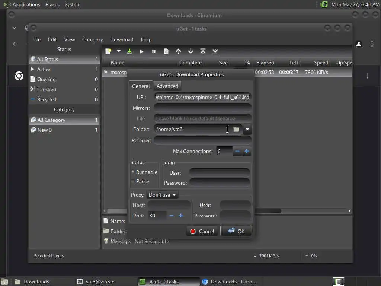Select the Finished status row
This screenshot has height=286, width=381.
coord(64,89)
